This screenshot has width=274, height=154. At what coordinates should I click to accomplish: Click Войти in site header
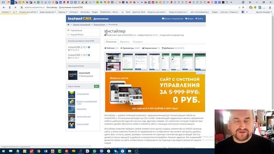199,19
